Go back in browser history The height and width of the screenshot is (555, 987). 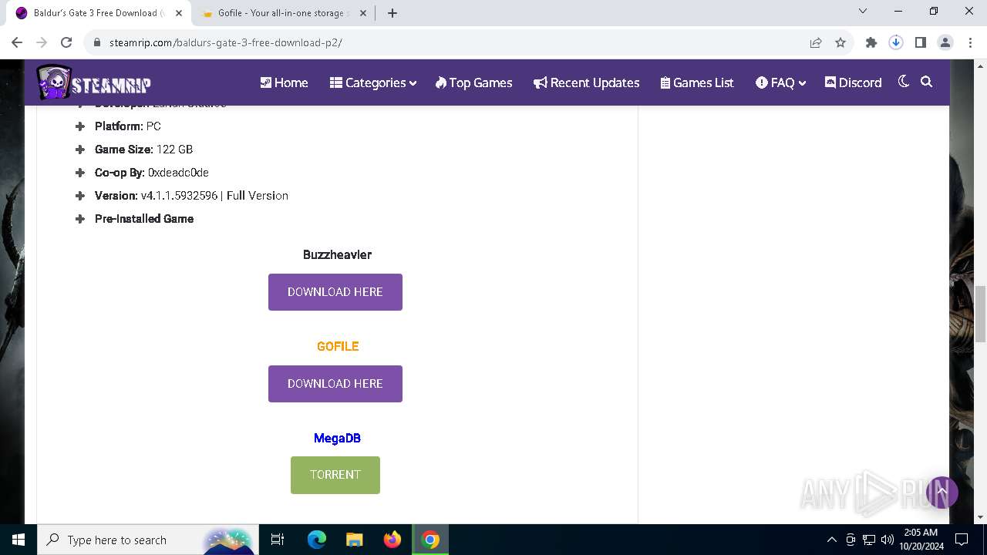17,42
